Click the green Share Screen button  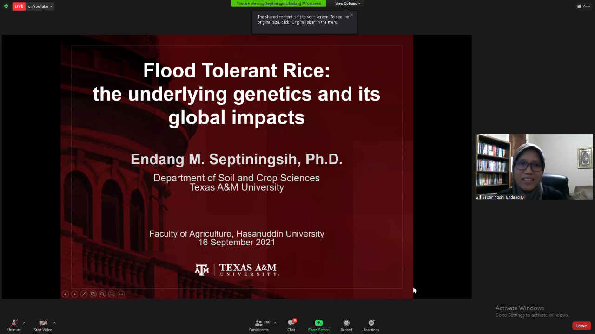point(318,325)
